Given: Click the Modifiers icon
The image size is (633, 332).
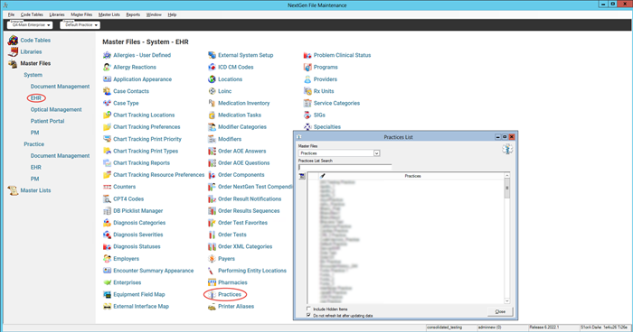Looking at the screenshot, I should point(212,139).
